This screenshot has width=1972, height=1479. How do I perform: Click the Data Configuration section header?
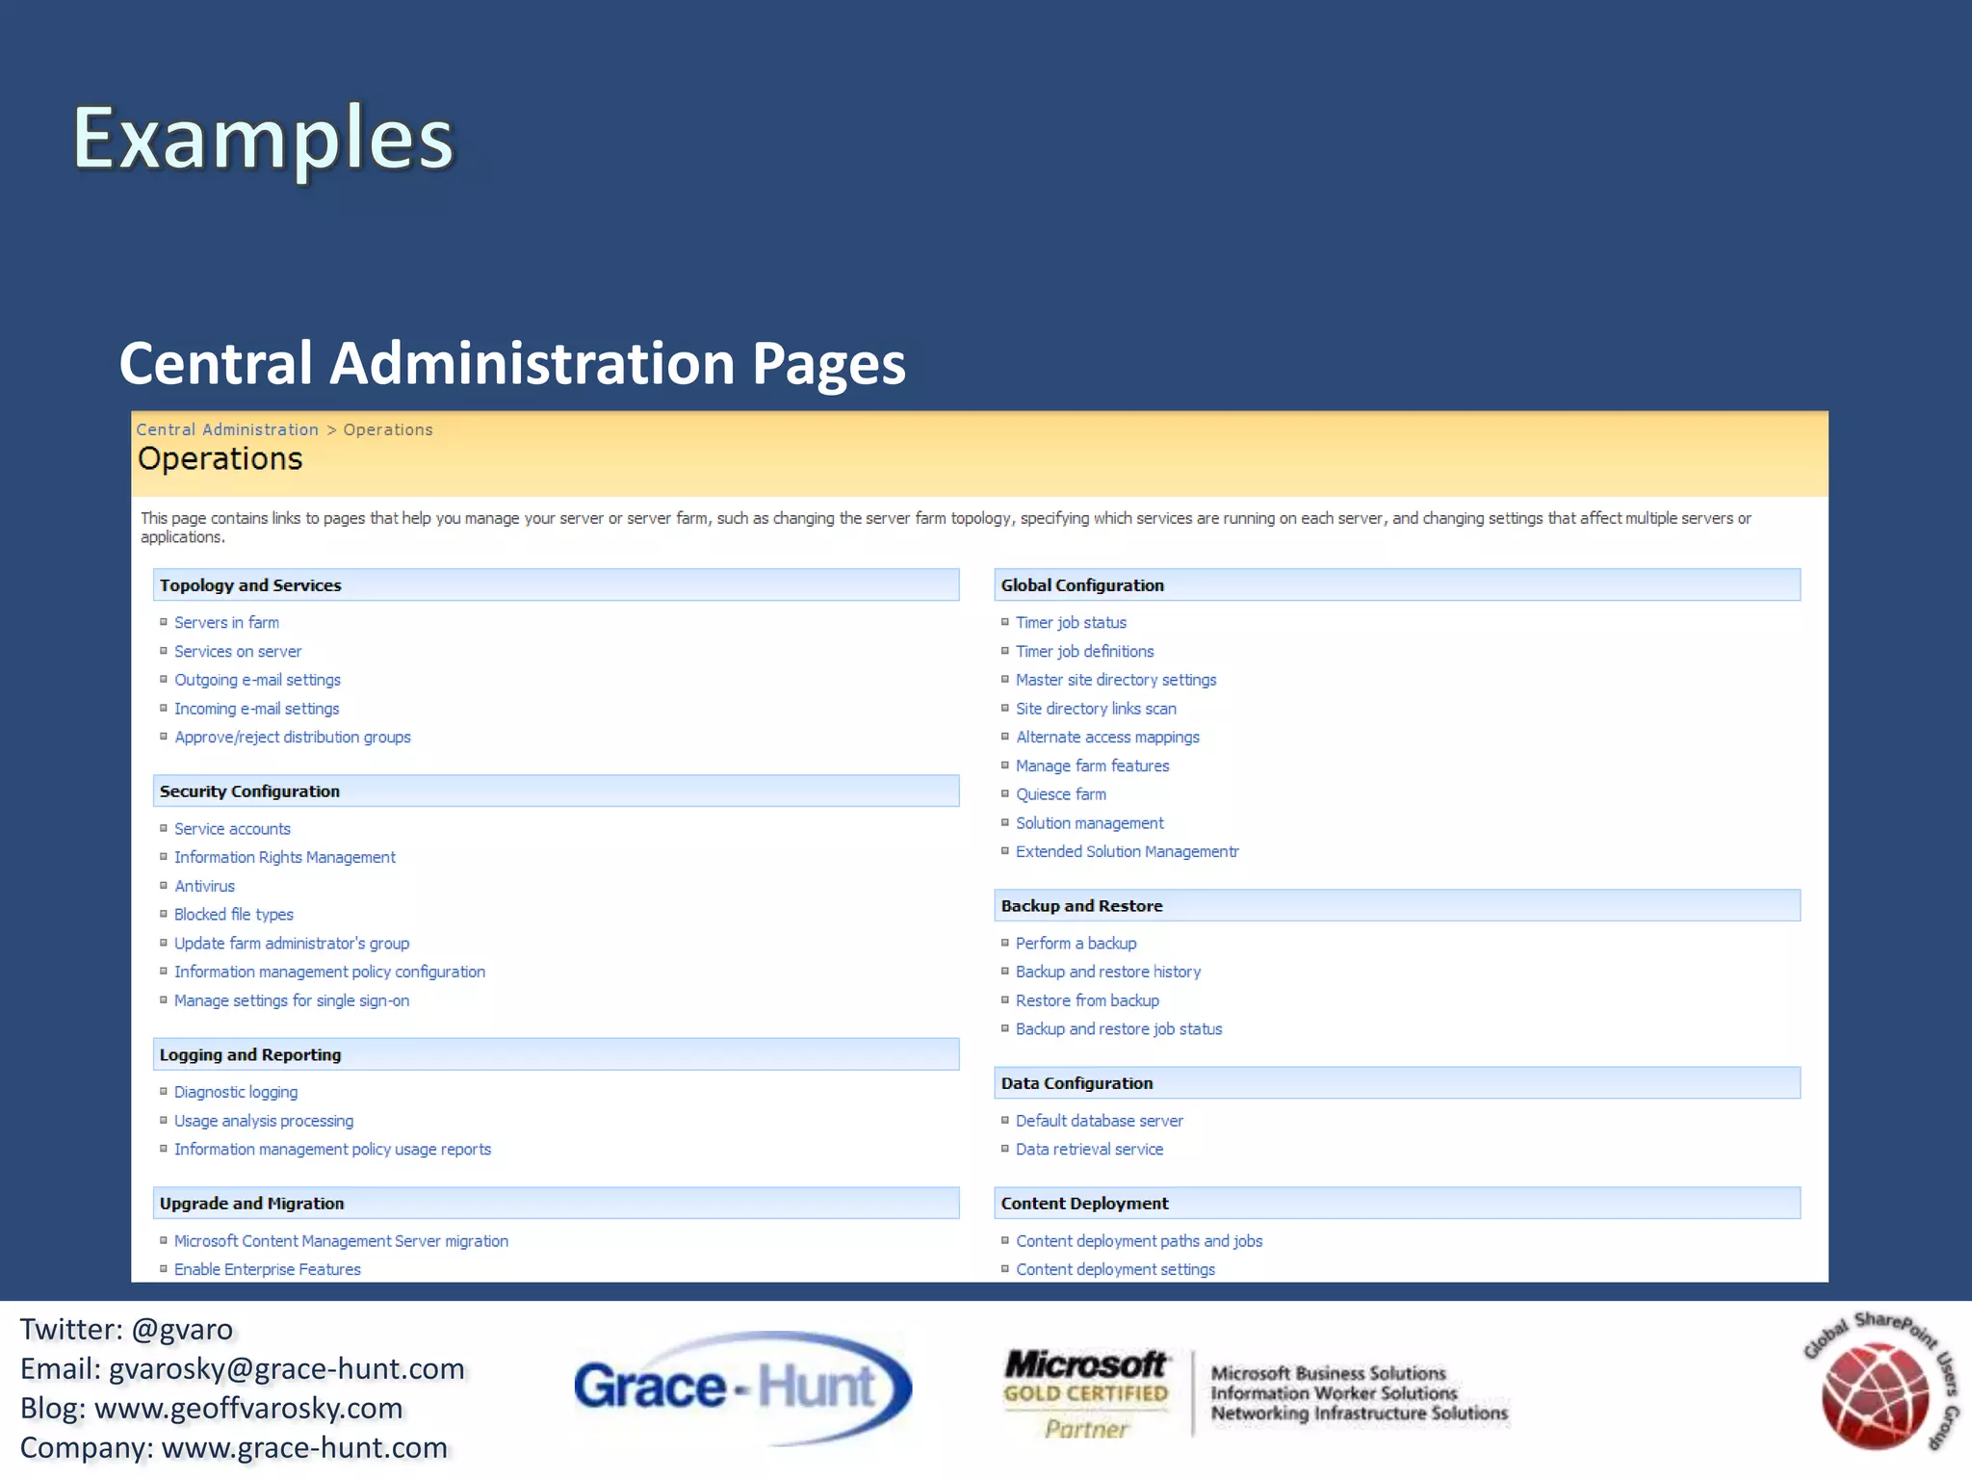pyautogui.click(x=1397, y=1083)
